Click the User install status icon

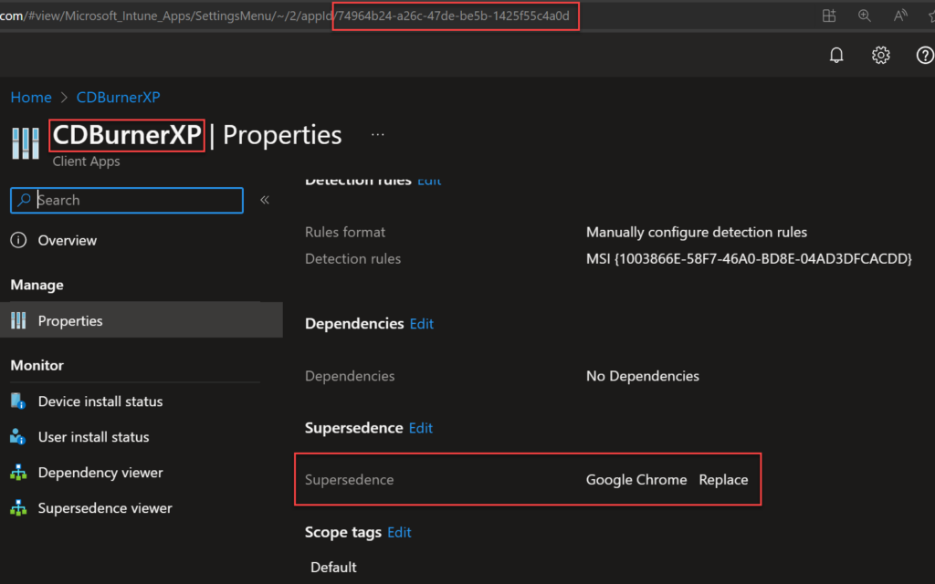click(x=18, y=437)
